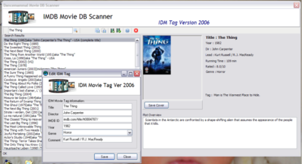Close the Edit IDM Tag dialog via red X
This screenshot has height=164, width=302.
point(137,73)
